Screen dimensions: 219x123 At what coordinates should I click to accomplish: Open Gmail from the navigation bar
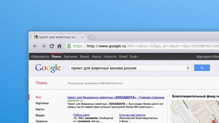pyautogui.click(x=123, y=57)
